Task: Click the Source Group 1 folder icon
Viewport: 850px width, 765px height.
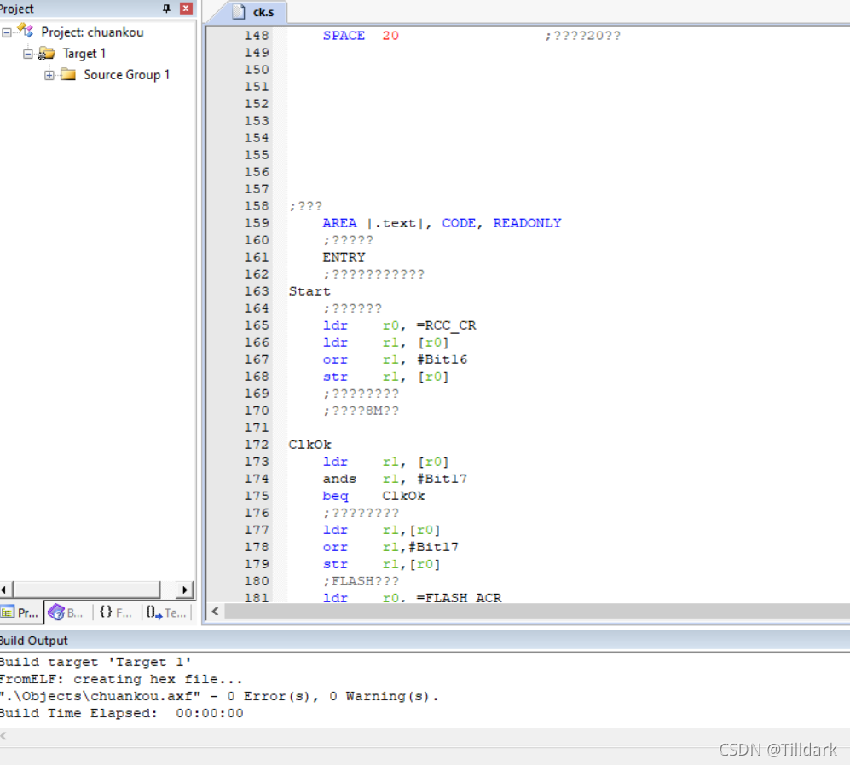Action: click(68, 75)
